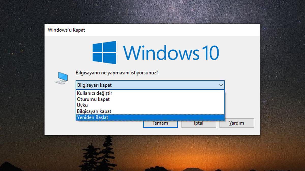Click the İptal button to cancel
The height and width of the screenshot is (171, 305).
point(199,123)
